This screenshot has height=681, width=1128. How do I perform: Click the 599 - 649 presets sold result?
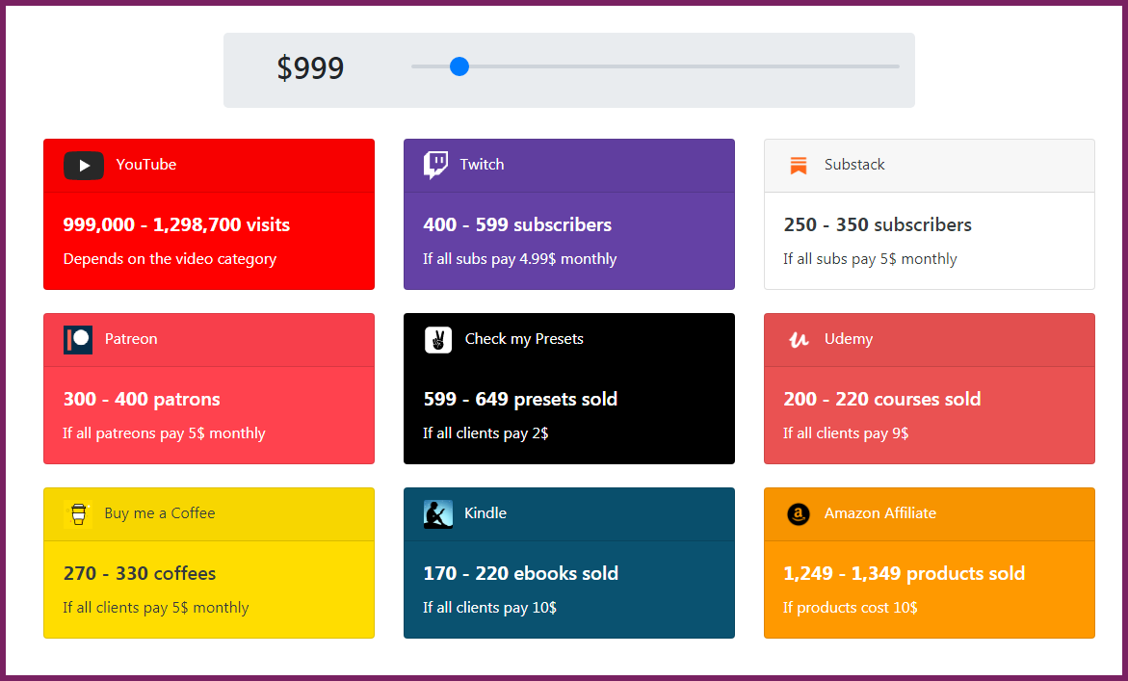[520, 400]
